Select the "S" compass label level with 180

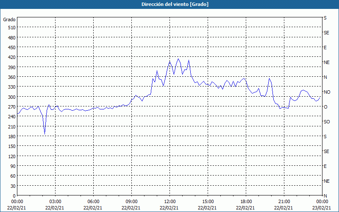point(325,137)
